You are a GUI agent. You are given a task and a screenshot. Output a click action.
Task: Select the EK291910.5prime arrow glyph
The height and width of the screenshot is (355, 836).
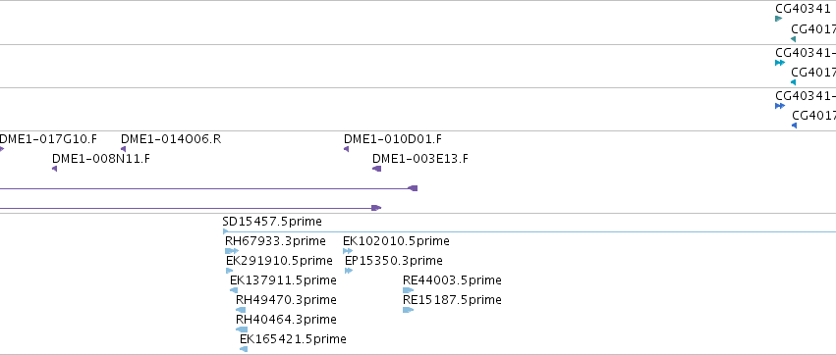tap(229, 271)
